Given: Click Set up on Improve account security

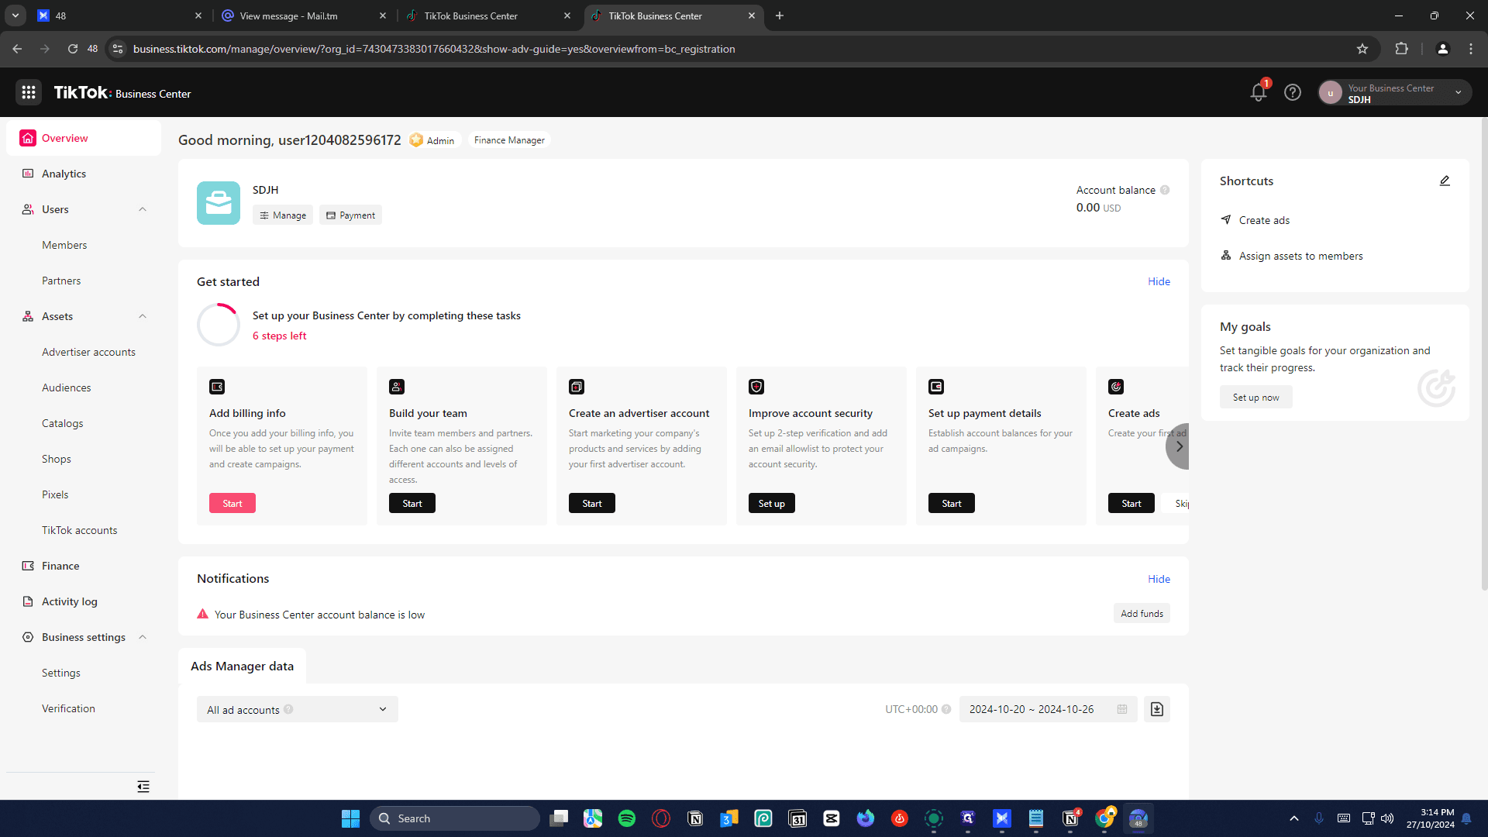Looking at the screenshot, I should 772,503.
